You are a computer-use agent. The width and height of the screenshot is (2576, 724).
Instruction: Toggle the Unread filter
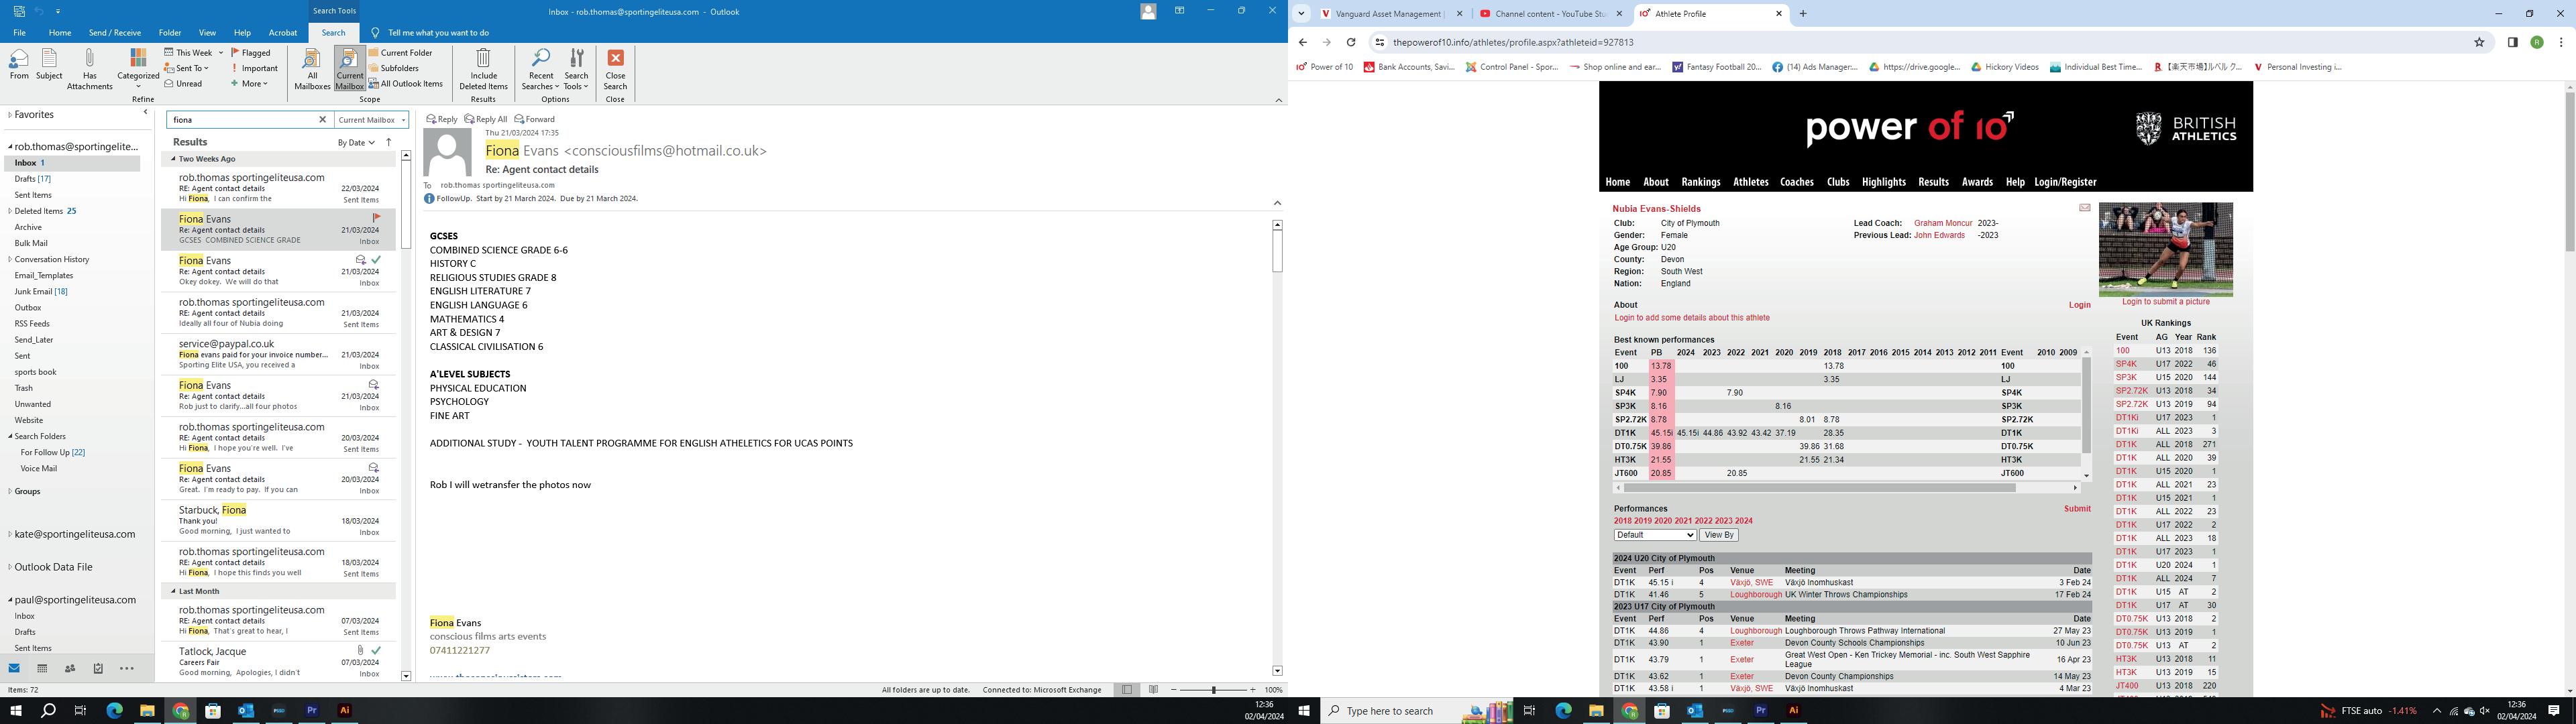click(183, 84)
